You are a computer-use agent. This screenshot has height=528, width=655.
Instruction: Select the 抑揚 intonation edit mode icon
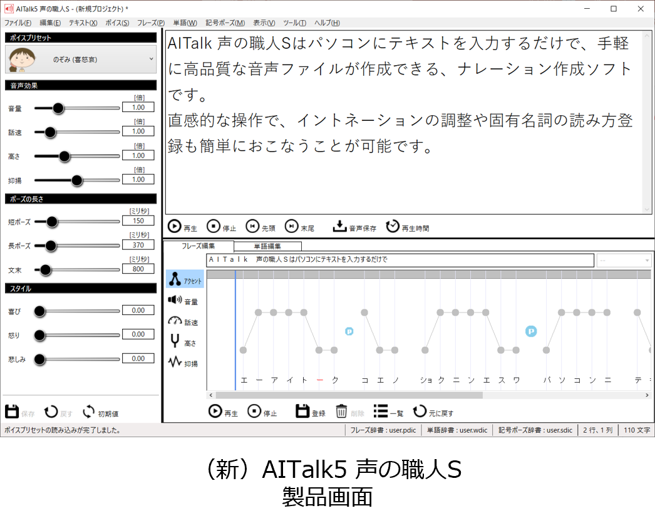tap(175, 361)
